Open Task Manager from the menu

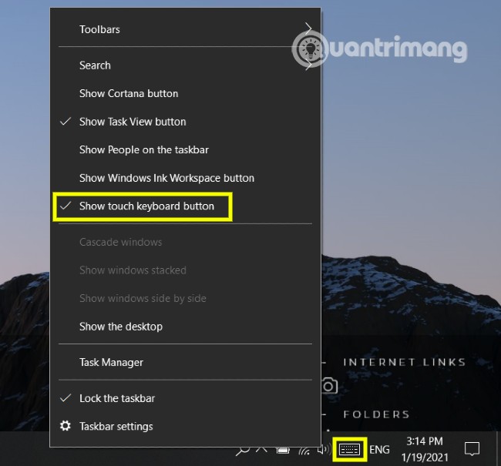185,362
